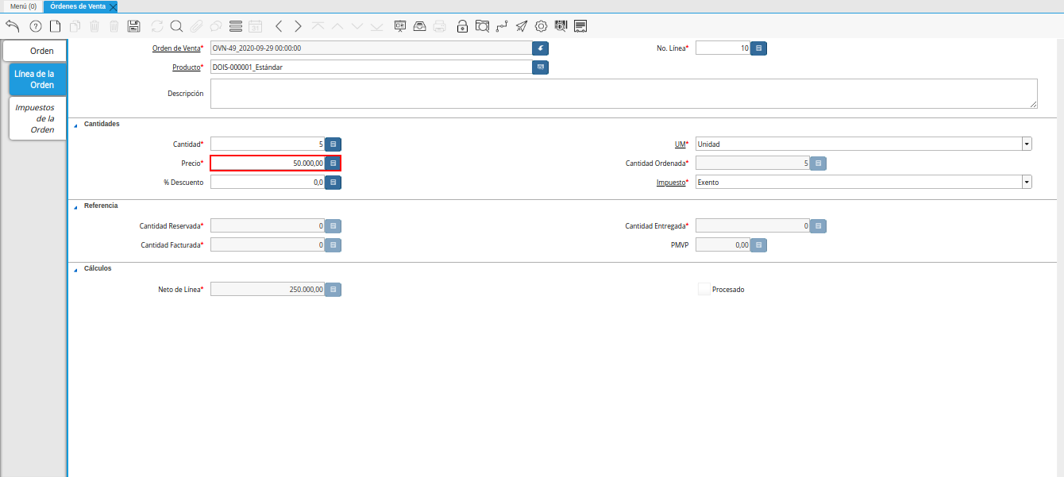Open Orden de Venta field lookup button
Image resolution: width=1064 pixels, height=477 pixels.
[x=540, y=48]
